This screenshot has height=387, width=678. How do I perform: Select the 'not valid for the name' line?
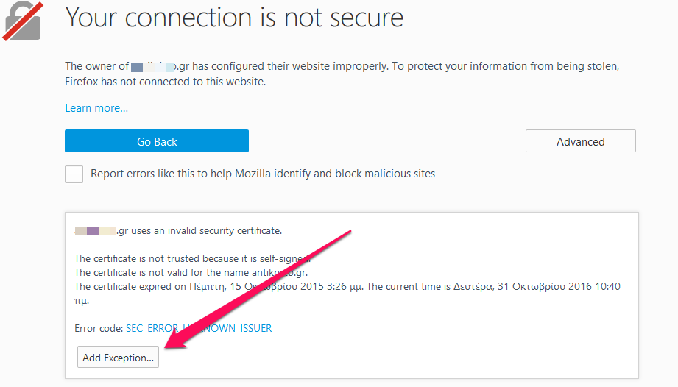tap(191, 272)
